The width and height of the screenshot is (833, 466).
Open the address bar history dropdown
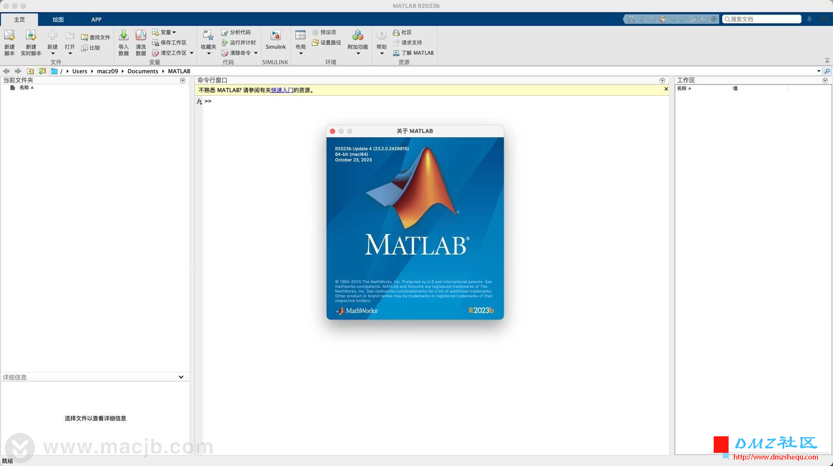click(818, 71)
